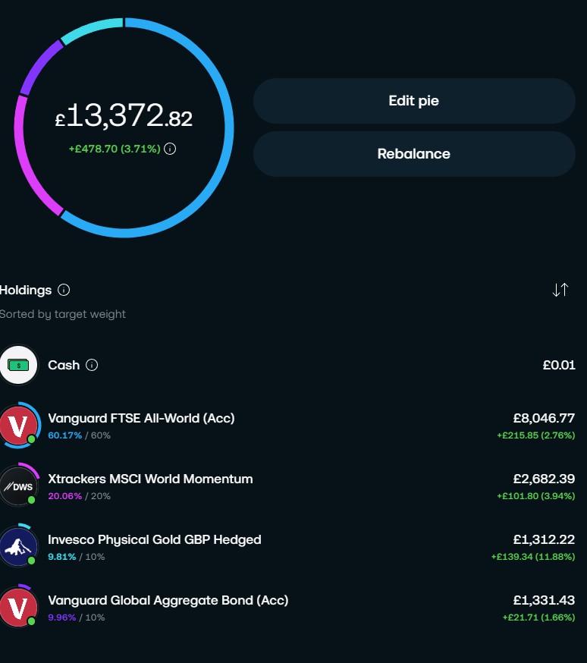Click the £0.01 cash value
The width and height of the screenshot is (587, 663).
tap(559, 365)
